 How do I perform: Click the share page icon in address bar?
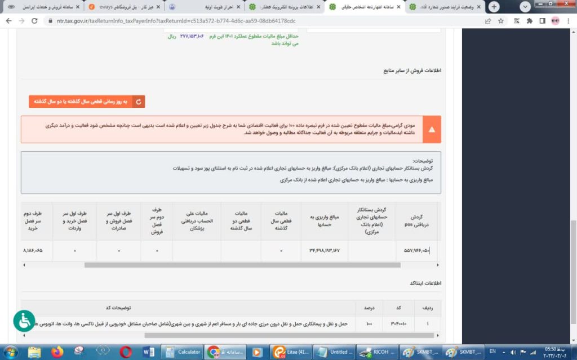[487, 21]
